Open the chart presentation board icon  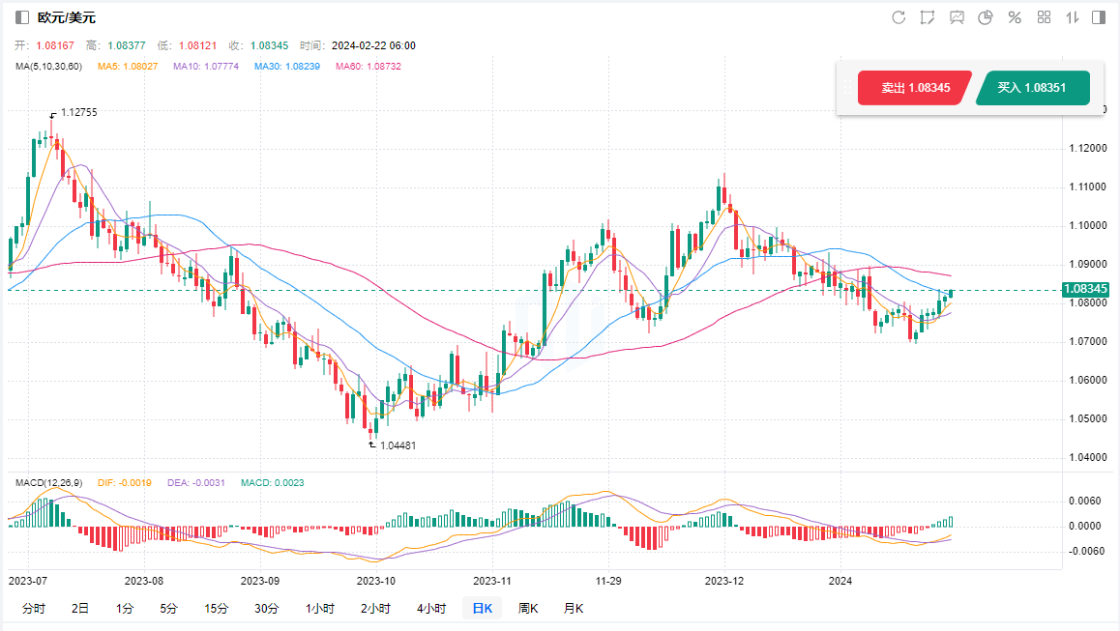click(x=957, y=17)
